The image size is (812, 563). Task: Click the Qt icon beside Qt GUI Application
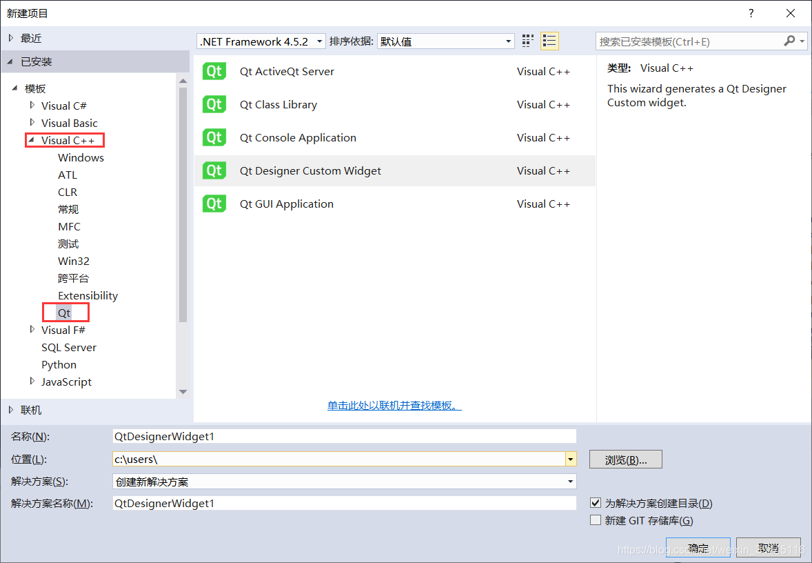point(214,204)
